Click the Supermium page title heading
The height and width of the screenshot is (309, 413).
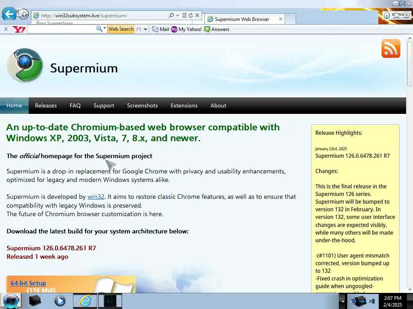pos(84,68)
